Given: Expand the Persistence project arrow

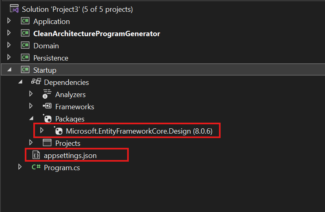Looking at the screenshot, I should [x=9, y=57].
